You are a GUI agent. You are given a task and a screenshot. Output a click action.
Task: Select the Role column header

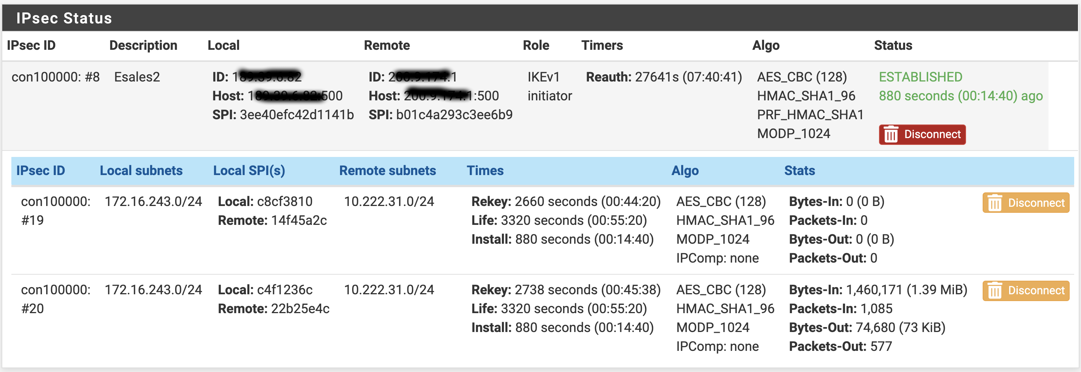536,45
